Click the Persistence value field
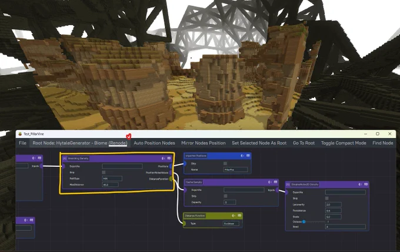 pyautogui.click(x=334, y=210)
